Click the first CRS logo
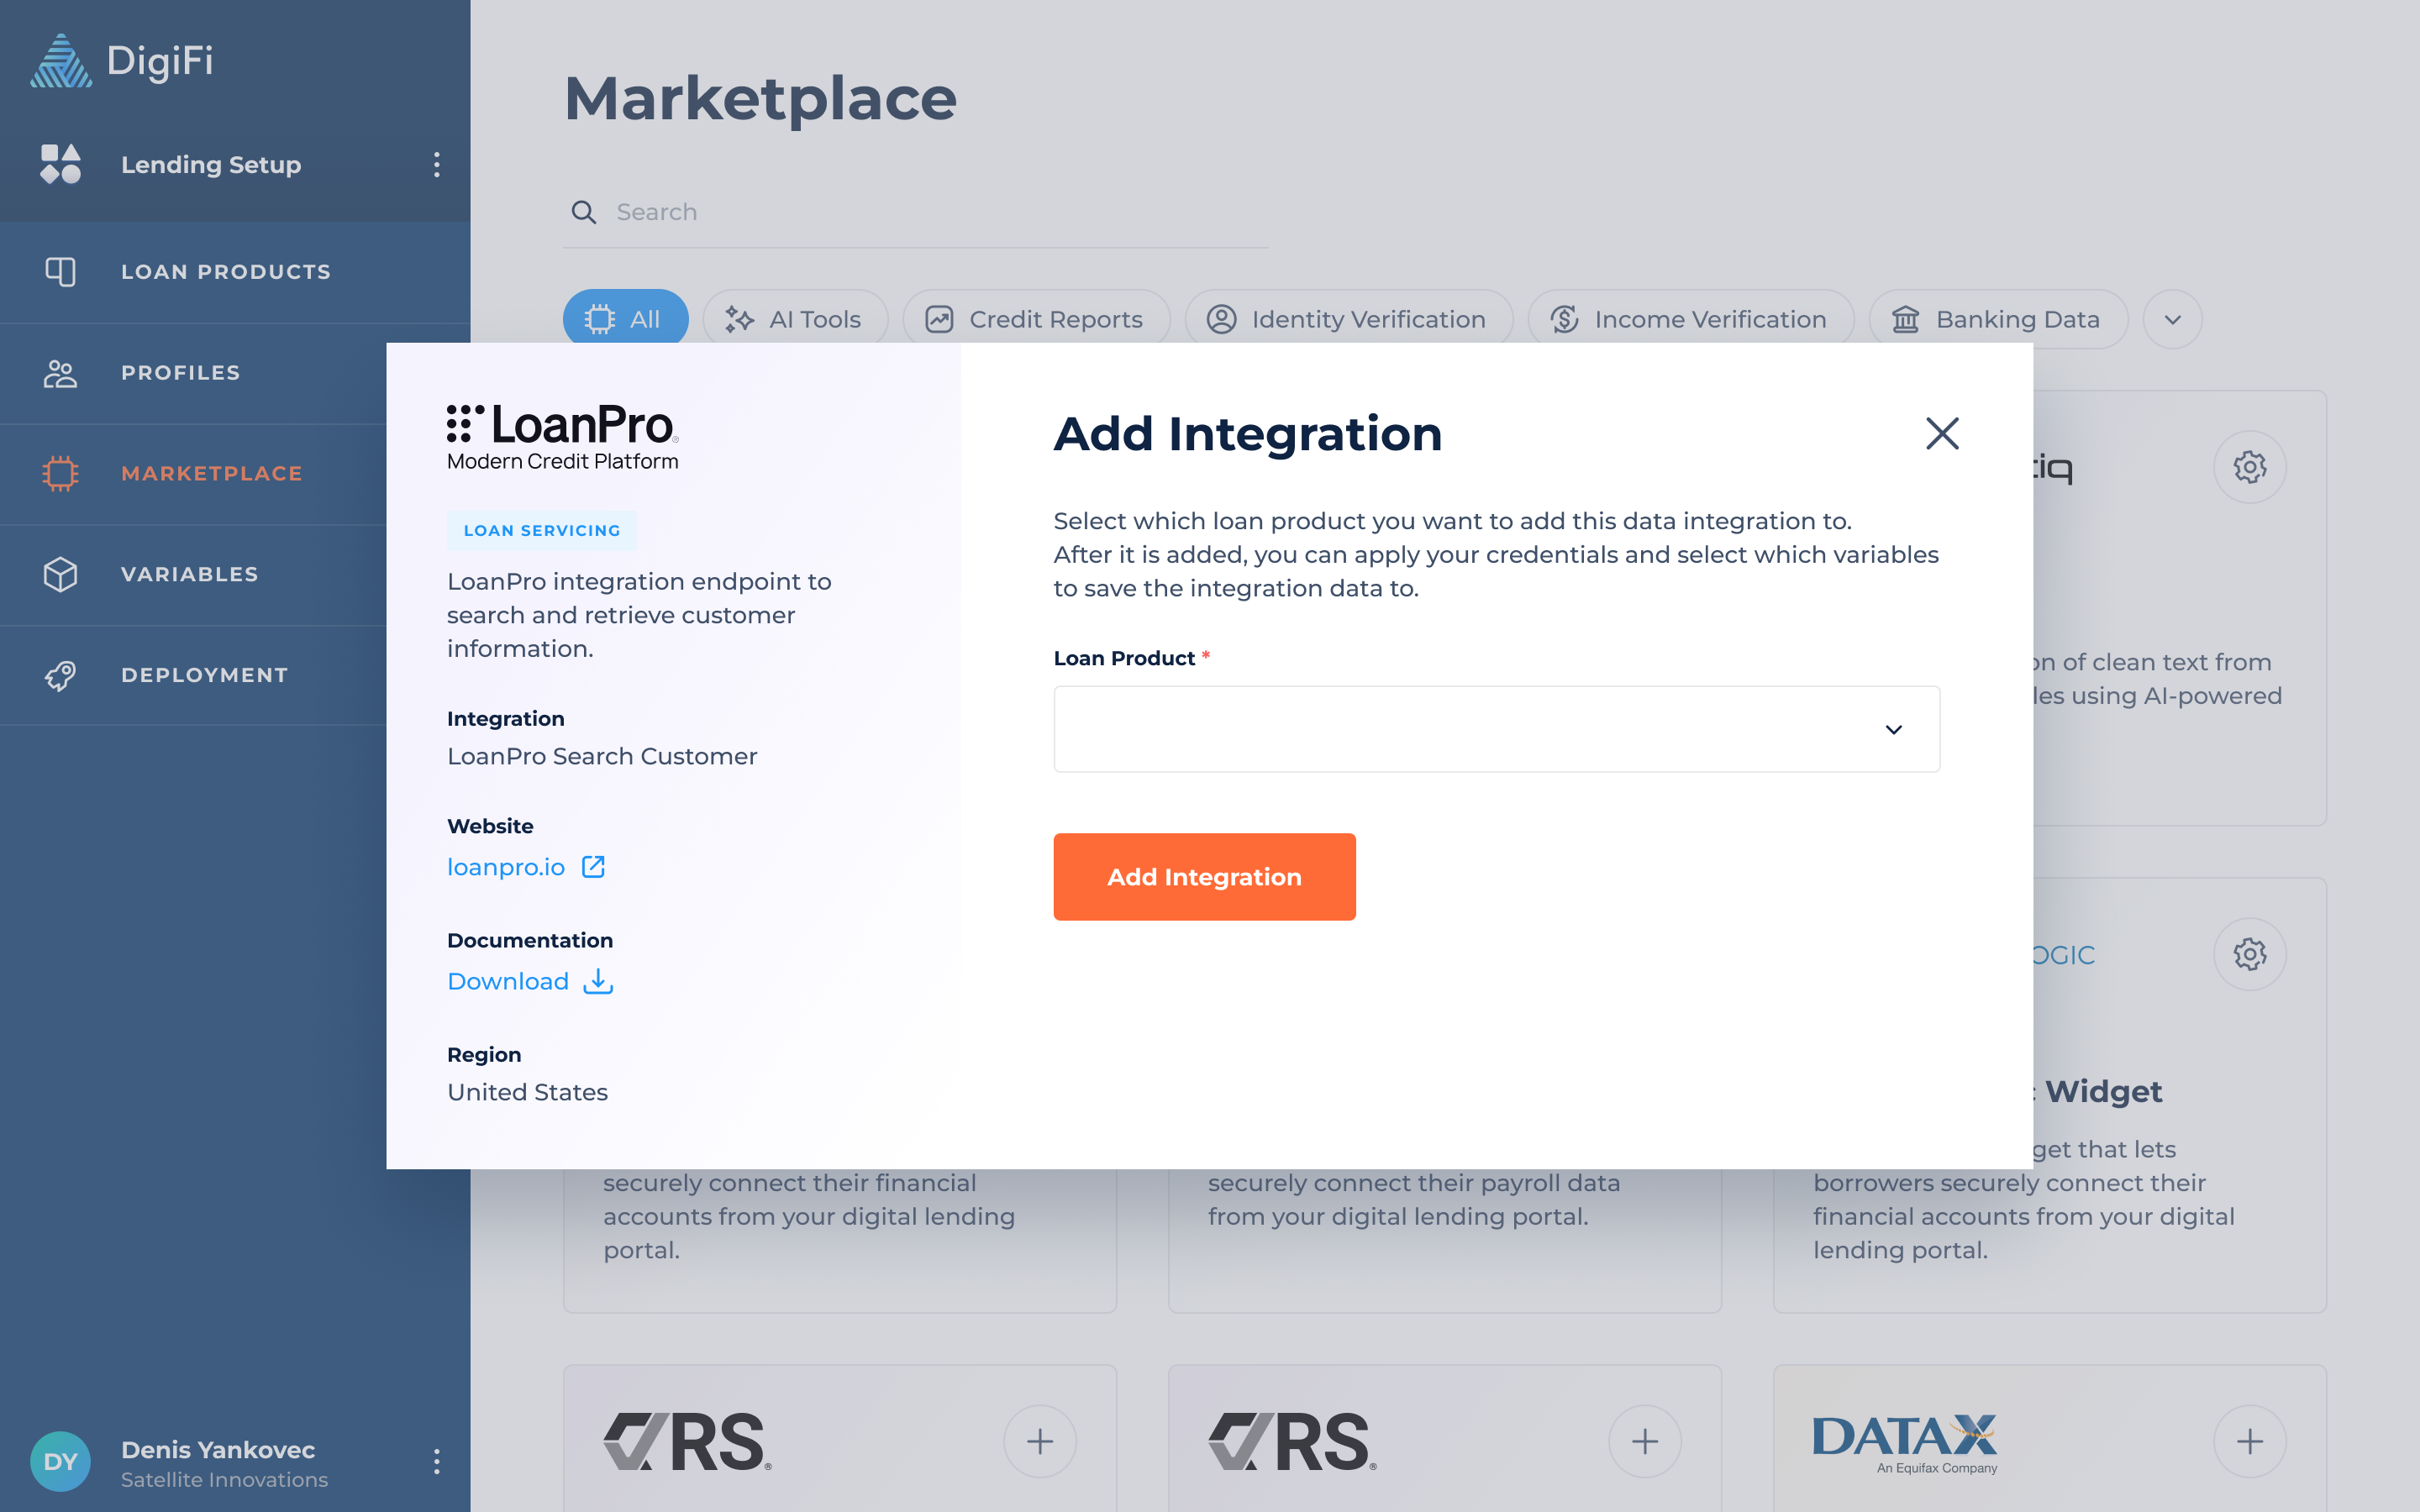This screenshot has width=2420, height=1512. point(687,1441)
